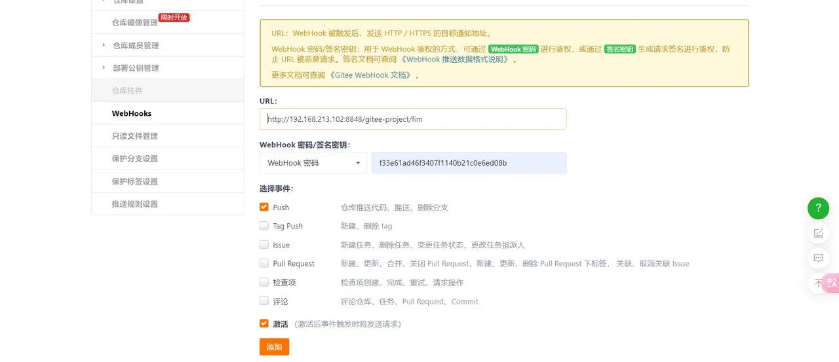Open the 《Gitee WebHook 文档》 link
The image size is (839, 362).
(370, 75)
